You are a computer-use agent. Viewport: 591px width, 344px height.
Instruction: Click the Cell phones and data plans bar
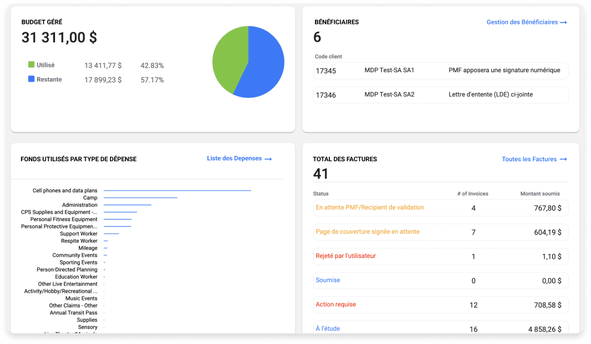point(177,191)
